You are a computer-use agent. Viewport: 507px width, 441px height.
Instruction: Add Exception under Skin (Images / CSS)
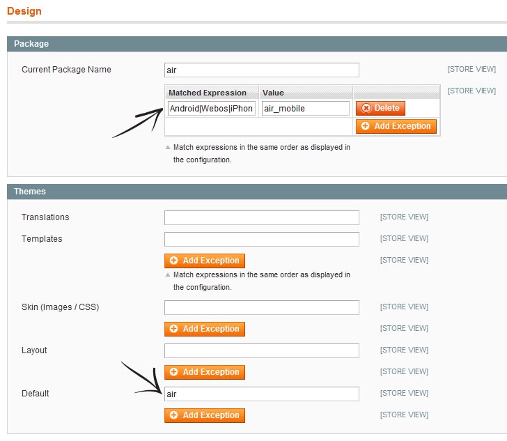(204, 329)
